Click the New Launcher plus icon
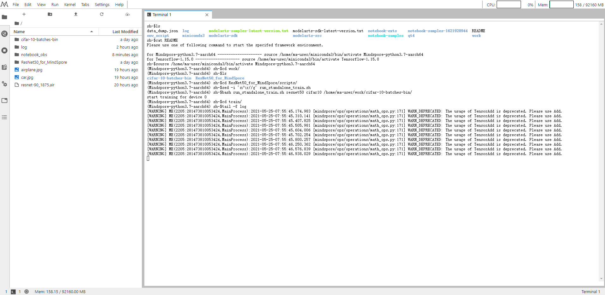Image resolution: width=605 pixels, height=295 pixels. pyautogui.click(x=24, y=14)
